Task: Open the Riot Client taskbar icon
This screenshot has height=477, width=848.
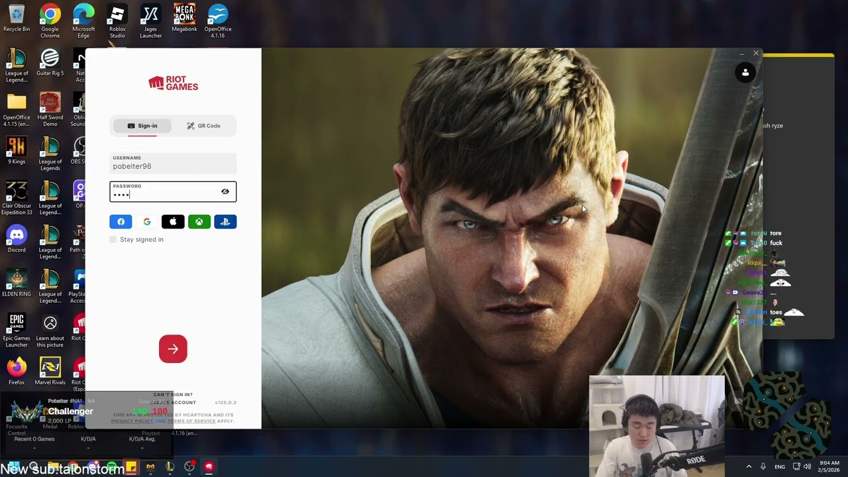Action: click(x=209, y=467)
